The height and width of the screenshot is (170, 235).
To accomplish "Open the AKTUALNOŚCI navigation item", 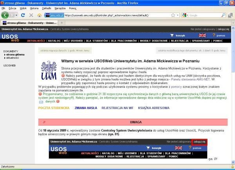I will point(36,41).
